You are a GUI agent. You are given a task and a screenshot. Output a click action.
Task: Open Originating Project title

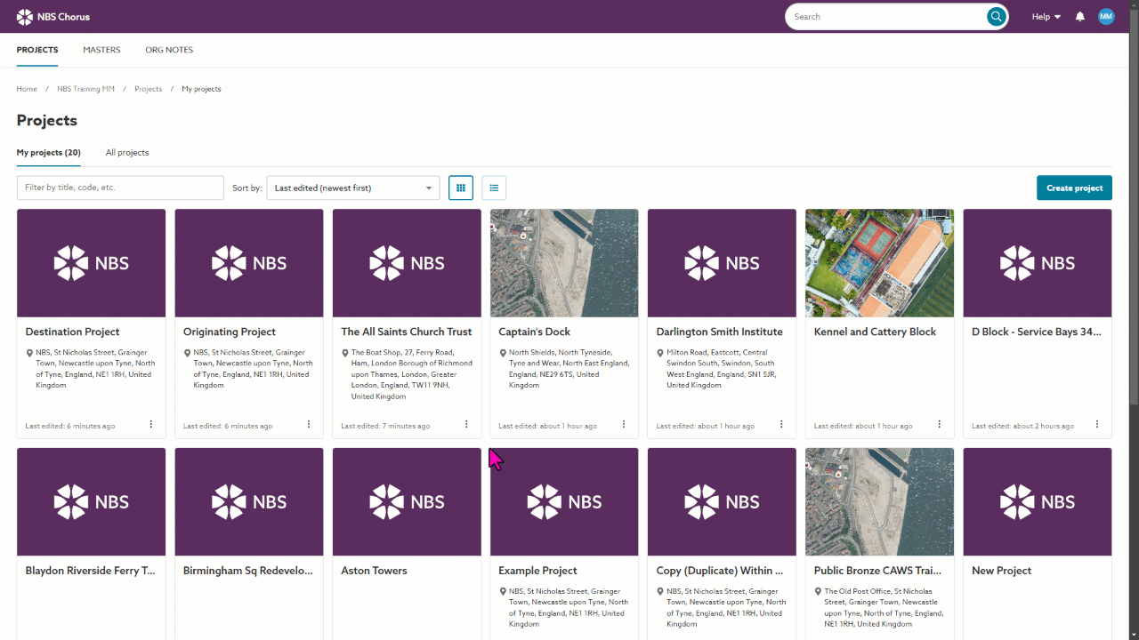(230, 332)
